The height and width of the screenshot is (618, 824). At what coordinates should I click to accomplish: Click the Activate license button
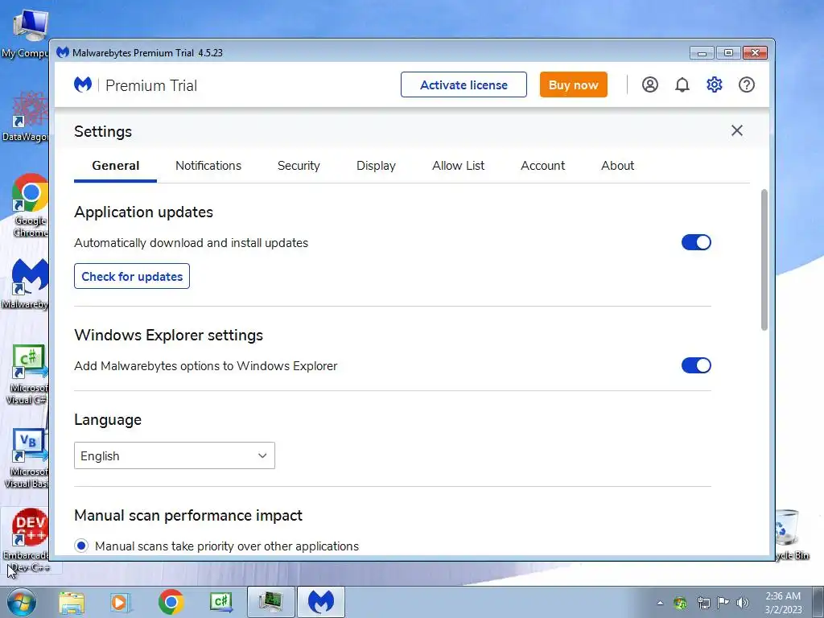pos(463,84)
